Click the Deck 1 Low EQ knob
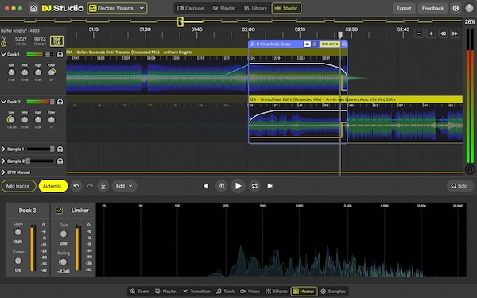This screenshot has width=477, height=298. (11, 72)
